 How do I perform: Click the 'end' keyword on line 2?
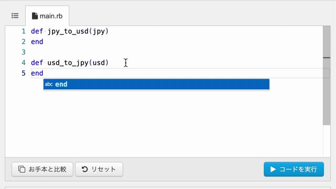point(37,42)
